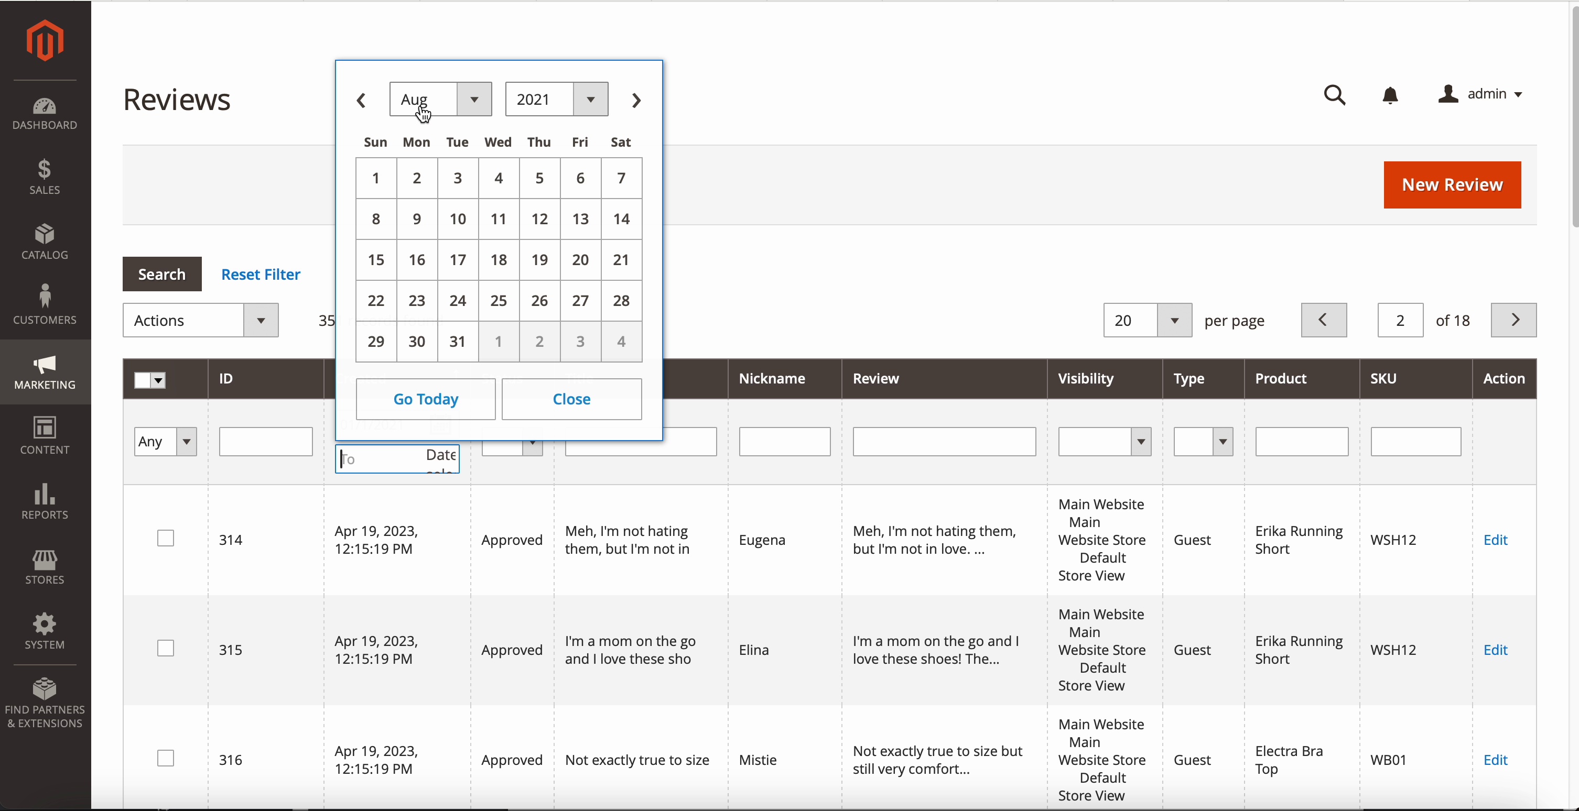Go to next month in calendar
Viewport: 1579px width, 811px height.
click(x=636, y=100)
